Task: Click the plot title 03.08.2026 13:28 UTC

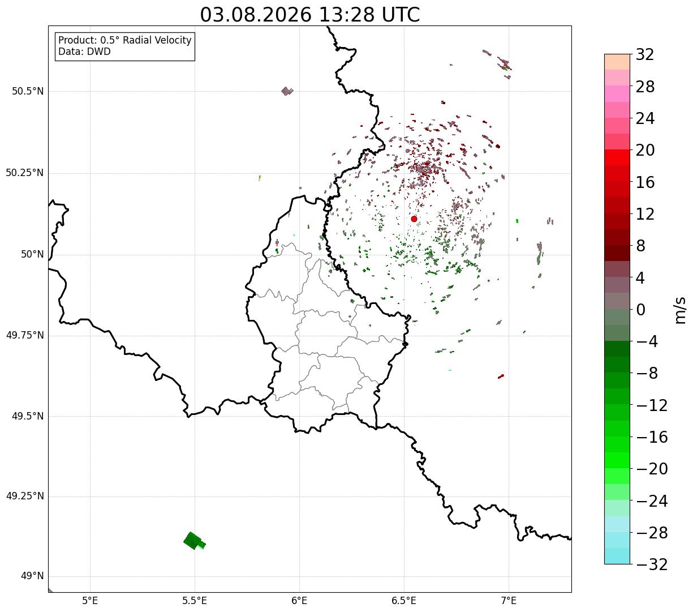Action: click(x=310, y=15)
